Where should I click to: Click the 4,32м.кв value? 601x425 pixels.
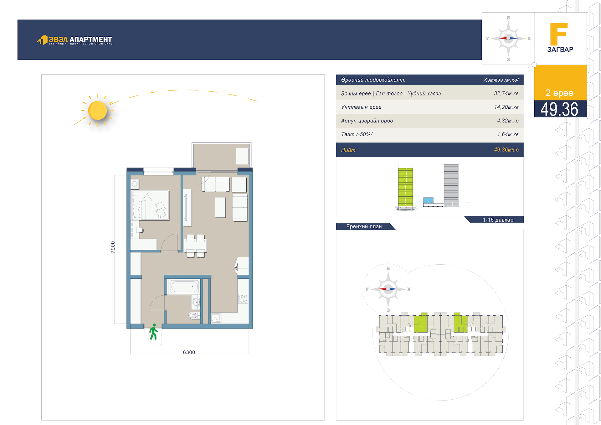(x=508, y=121)
